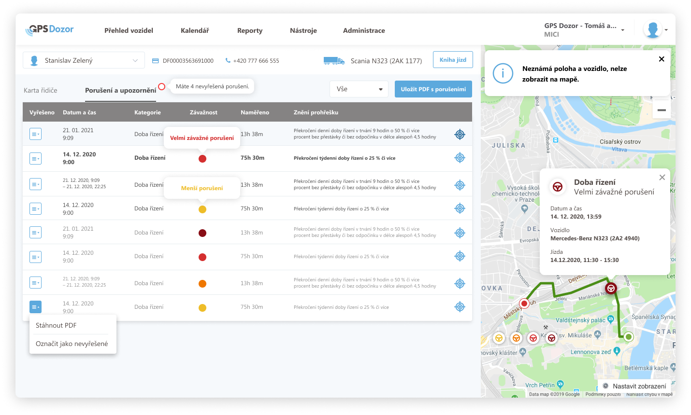Expand the Vše filter dropdown

(x=359, y=89)
